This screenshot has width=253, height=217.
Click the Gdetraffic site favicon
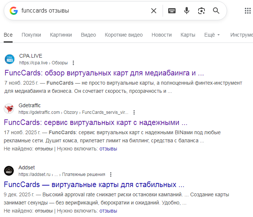click(x=9, y=109)
